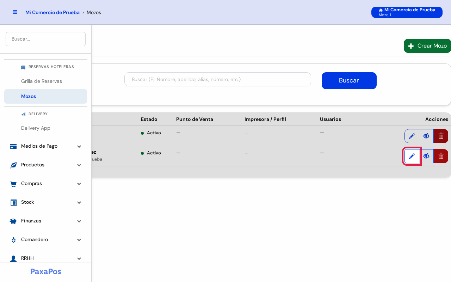Image resolution: width=451 pixels, height=282 pixels.
Task: Click the Reservas Hoteleras section label
Action: coord(51,67)
